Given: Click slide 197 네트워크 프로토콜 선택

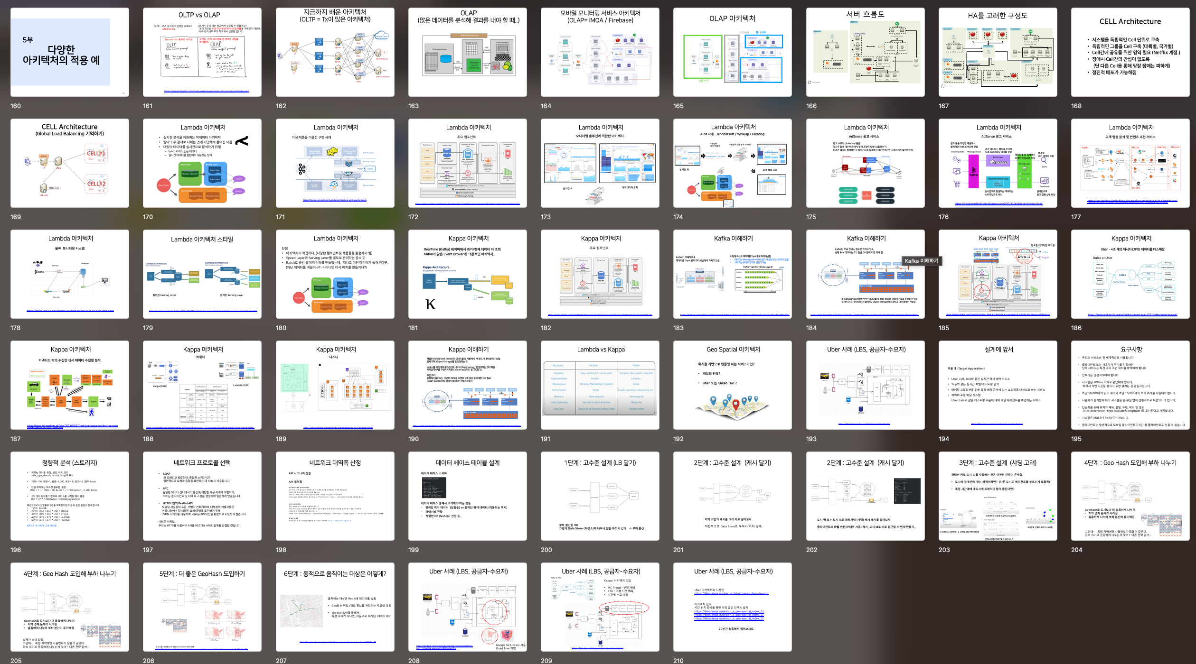Looking at the screenshot, I should (202, 496).
